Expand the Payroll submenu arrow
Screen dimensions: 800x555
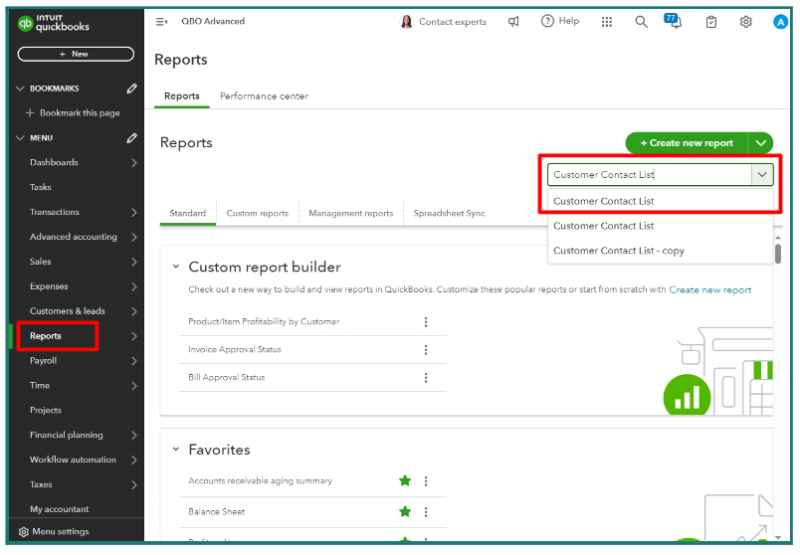[133, 361]
